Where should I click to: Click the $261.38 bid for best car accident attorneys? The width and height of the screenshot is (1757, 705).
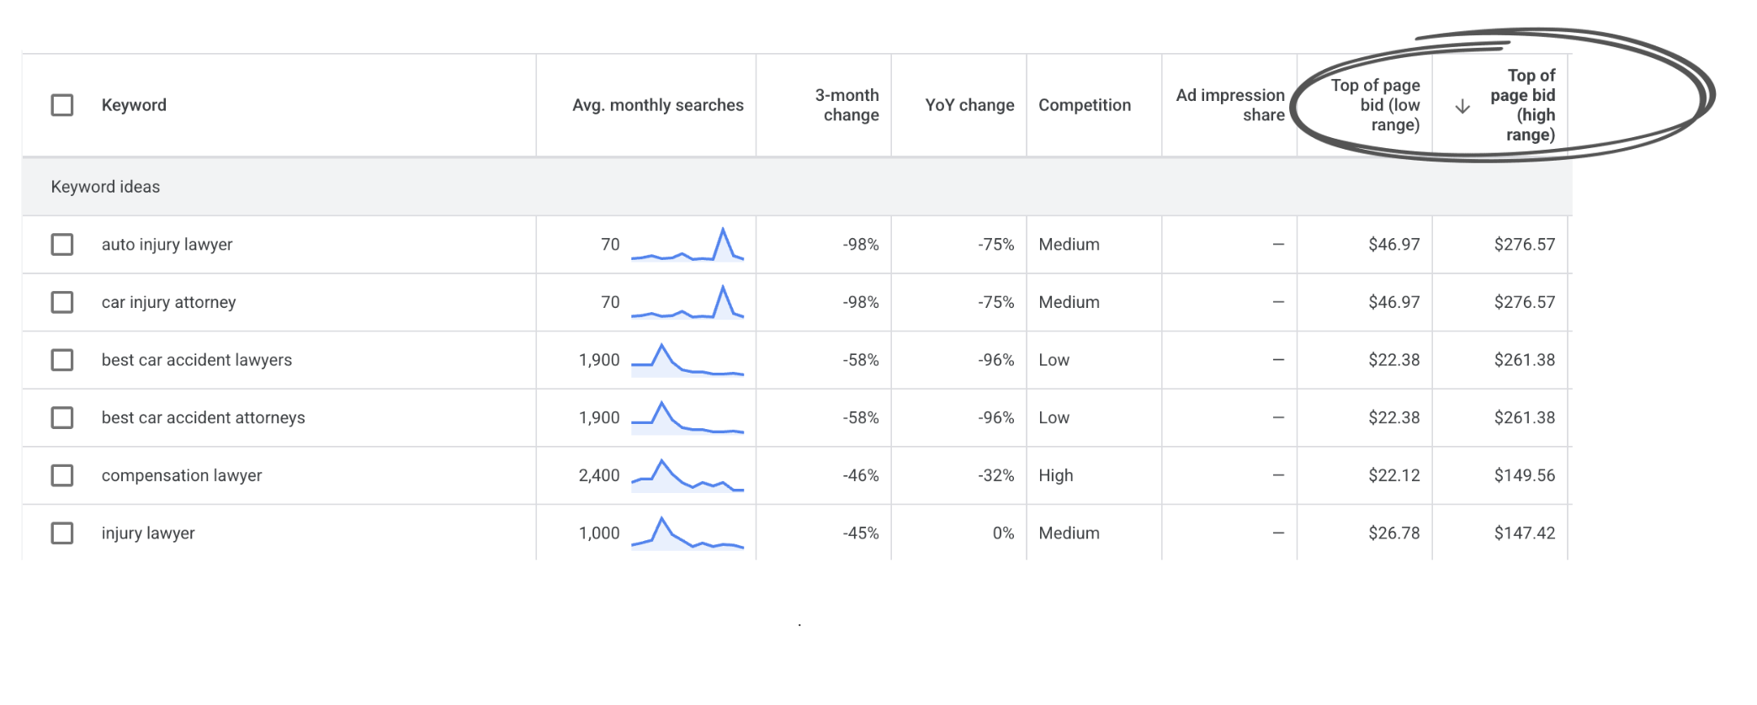click(x=1525, y=418)
